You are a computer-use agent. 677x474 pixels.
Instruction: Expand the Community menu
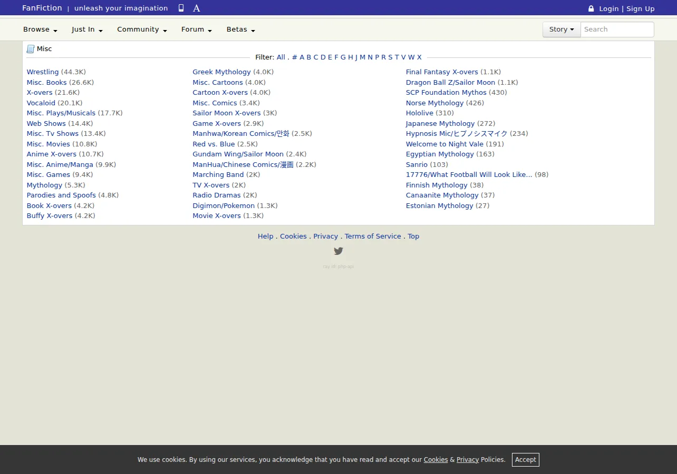click(x=142, y=29)
